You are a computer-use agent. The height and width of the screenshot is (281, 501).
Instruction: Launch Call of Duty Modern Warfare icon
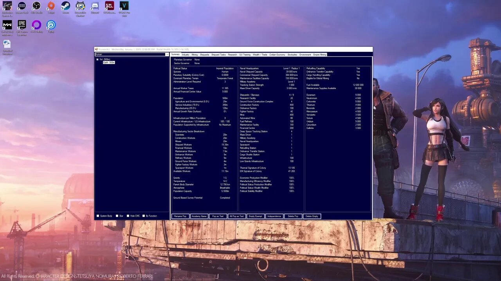(x=7, y=27)
